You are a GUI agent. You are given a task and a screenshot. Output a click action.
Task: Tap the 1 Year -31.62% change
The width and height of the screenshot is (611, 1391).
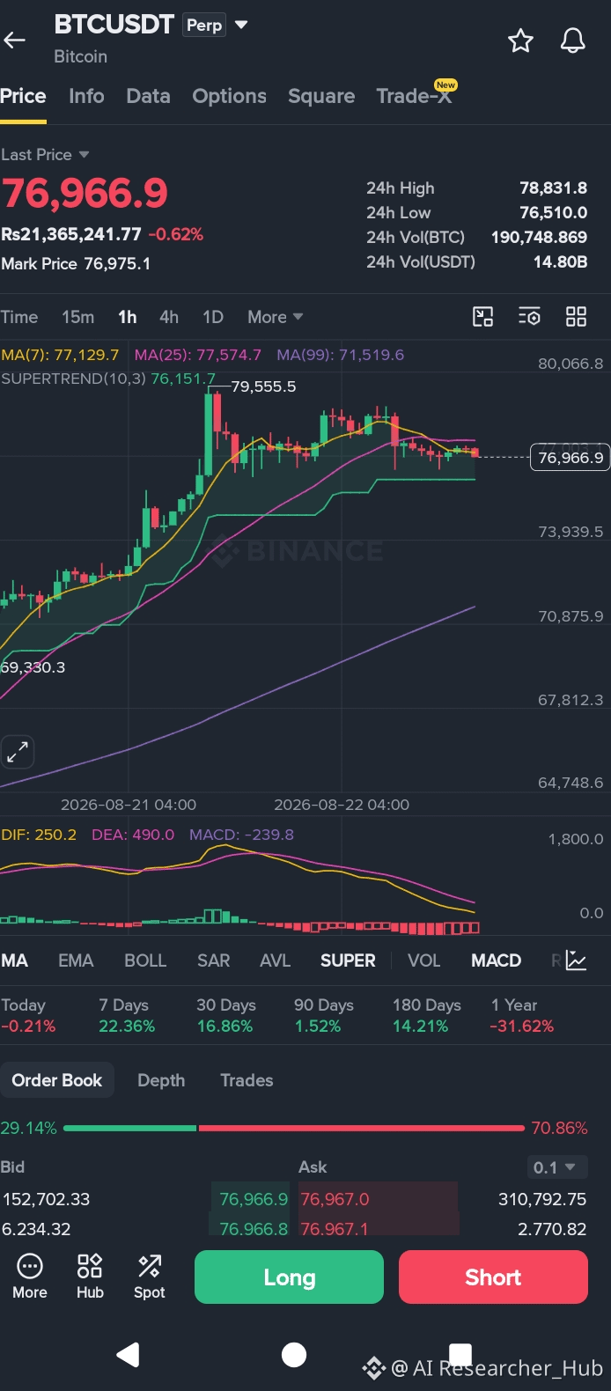(x=522, y=1015)
